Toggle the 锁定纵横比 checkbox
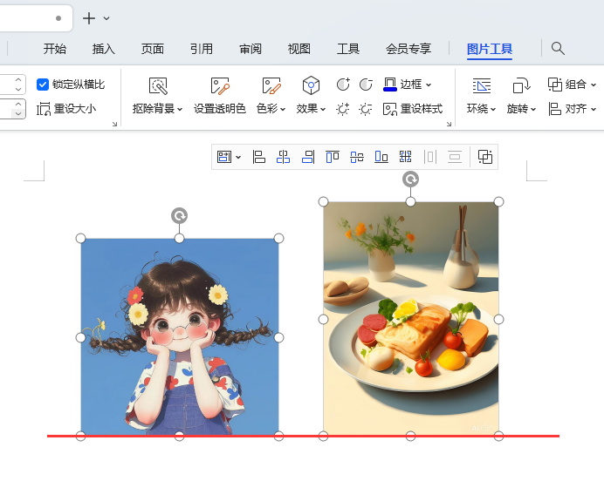604x481 pixels. click(43, 85)
